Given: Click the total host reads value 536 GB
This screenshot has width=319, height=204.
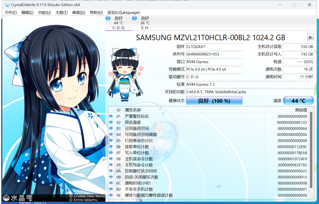Looking at the screenshot, I should (298, 47).
